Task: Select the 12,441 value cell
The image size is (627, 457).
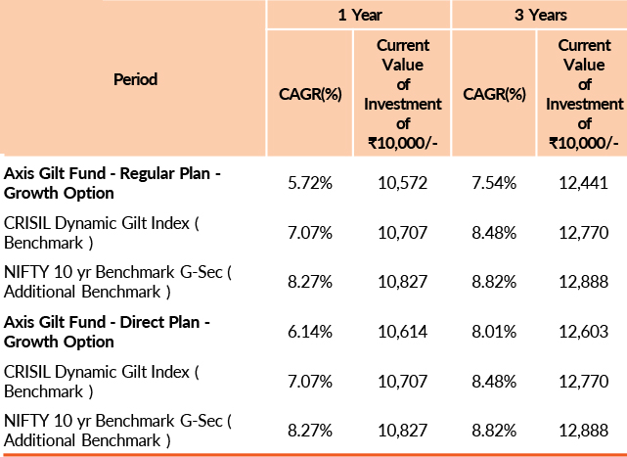Action: 584,183
